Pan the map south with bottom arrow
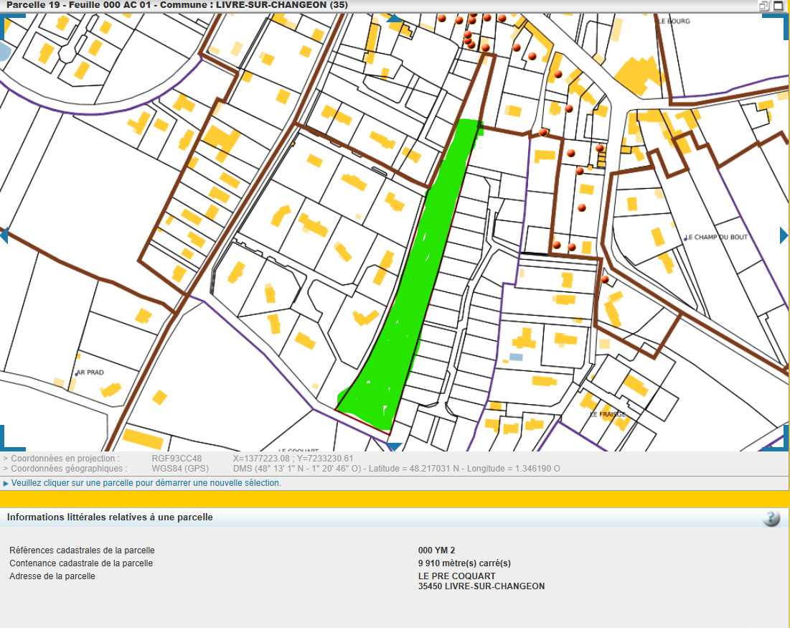This screenshot has height=628, width=790. [394, 446]
